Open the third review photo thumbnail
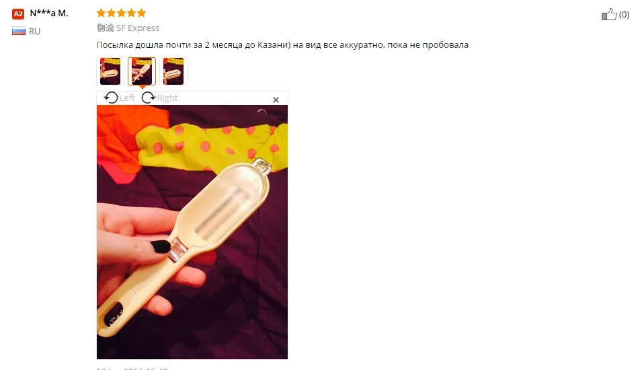This screenshot has width=644, height=370. click(173, 71)
